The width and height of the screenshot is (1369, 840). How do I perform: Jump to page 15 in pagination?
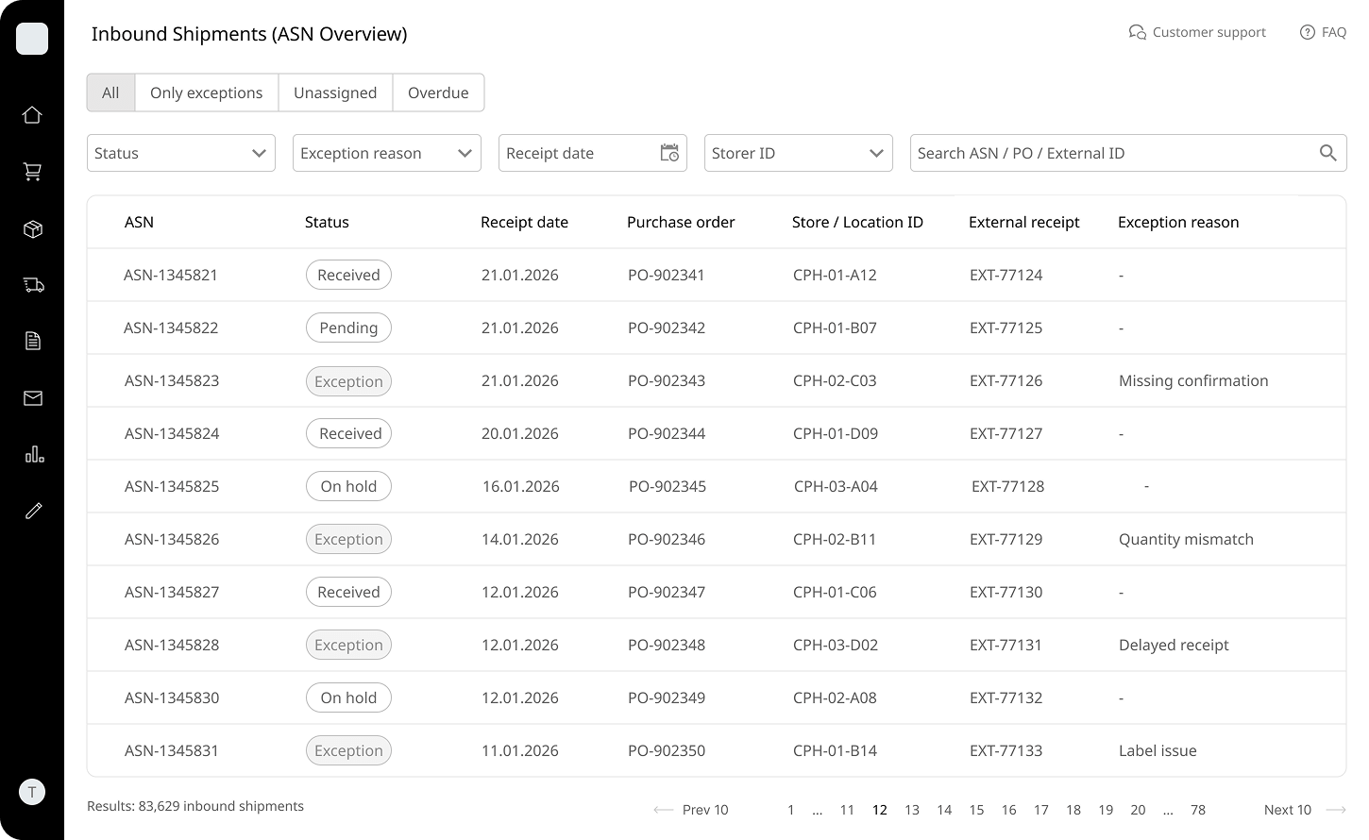(x=976, y=810)
